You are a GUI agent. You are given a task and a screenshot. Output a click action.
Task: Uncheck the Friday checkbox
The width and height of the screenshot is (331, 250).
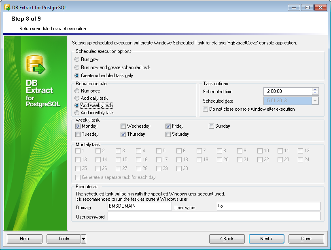click(168, 126)
